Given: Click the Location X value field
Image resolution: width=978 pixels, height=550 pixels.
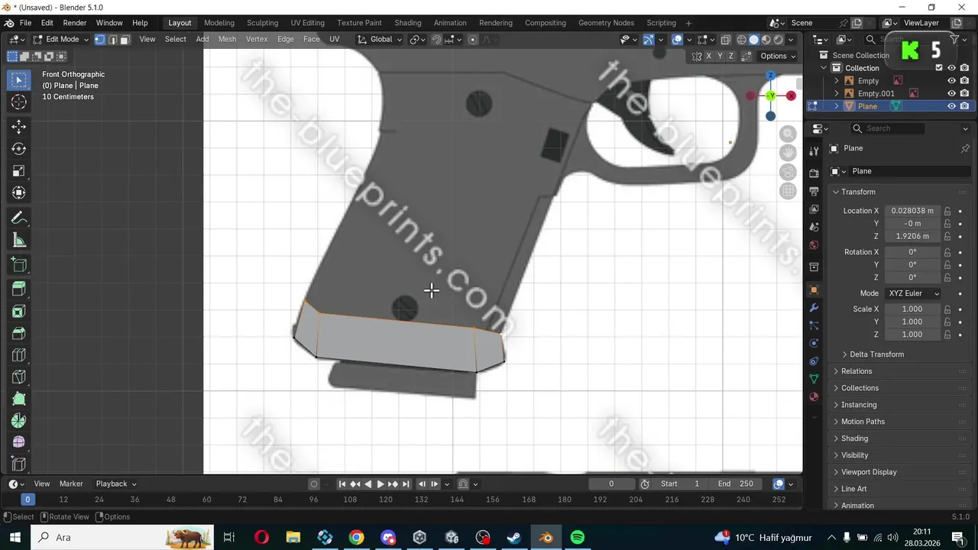Looking at the screenshot, I should 912,211.
